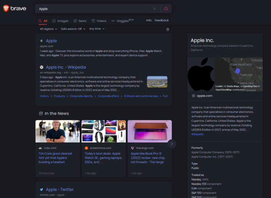The image size is (271, 198).
Task: Click the Nasdaq AAPL text
Action: (x=200, y=180)
